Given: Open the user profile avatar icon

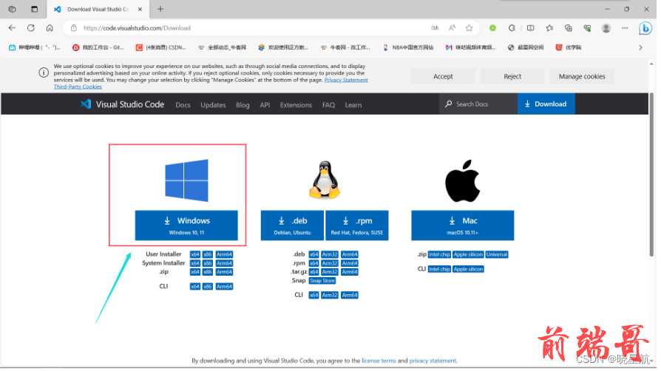Looking at the screenshot, I should [x=606, y=28].
